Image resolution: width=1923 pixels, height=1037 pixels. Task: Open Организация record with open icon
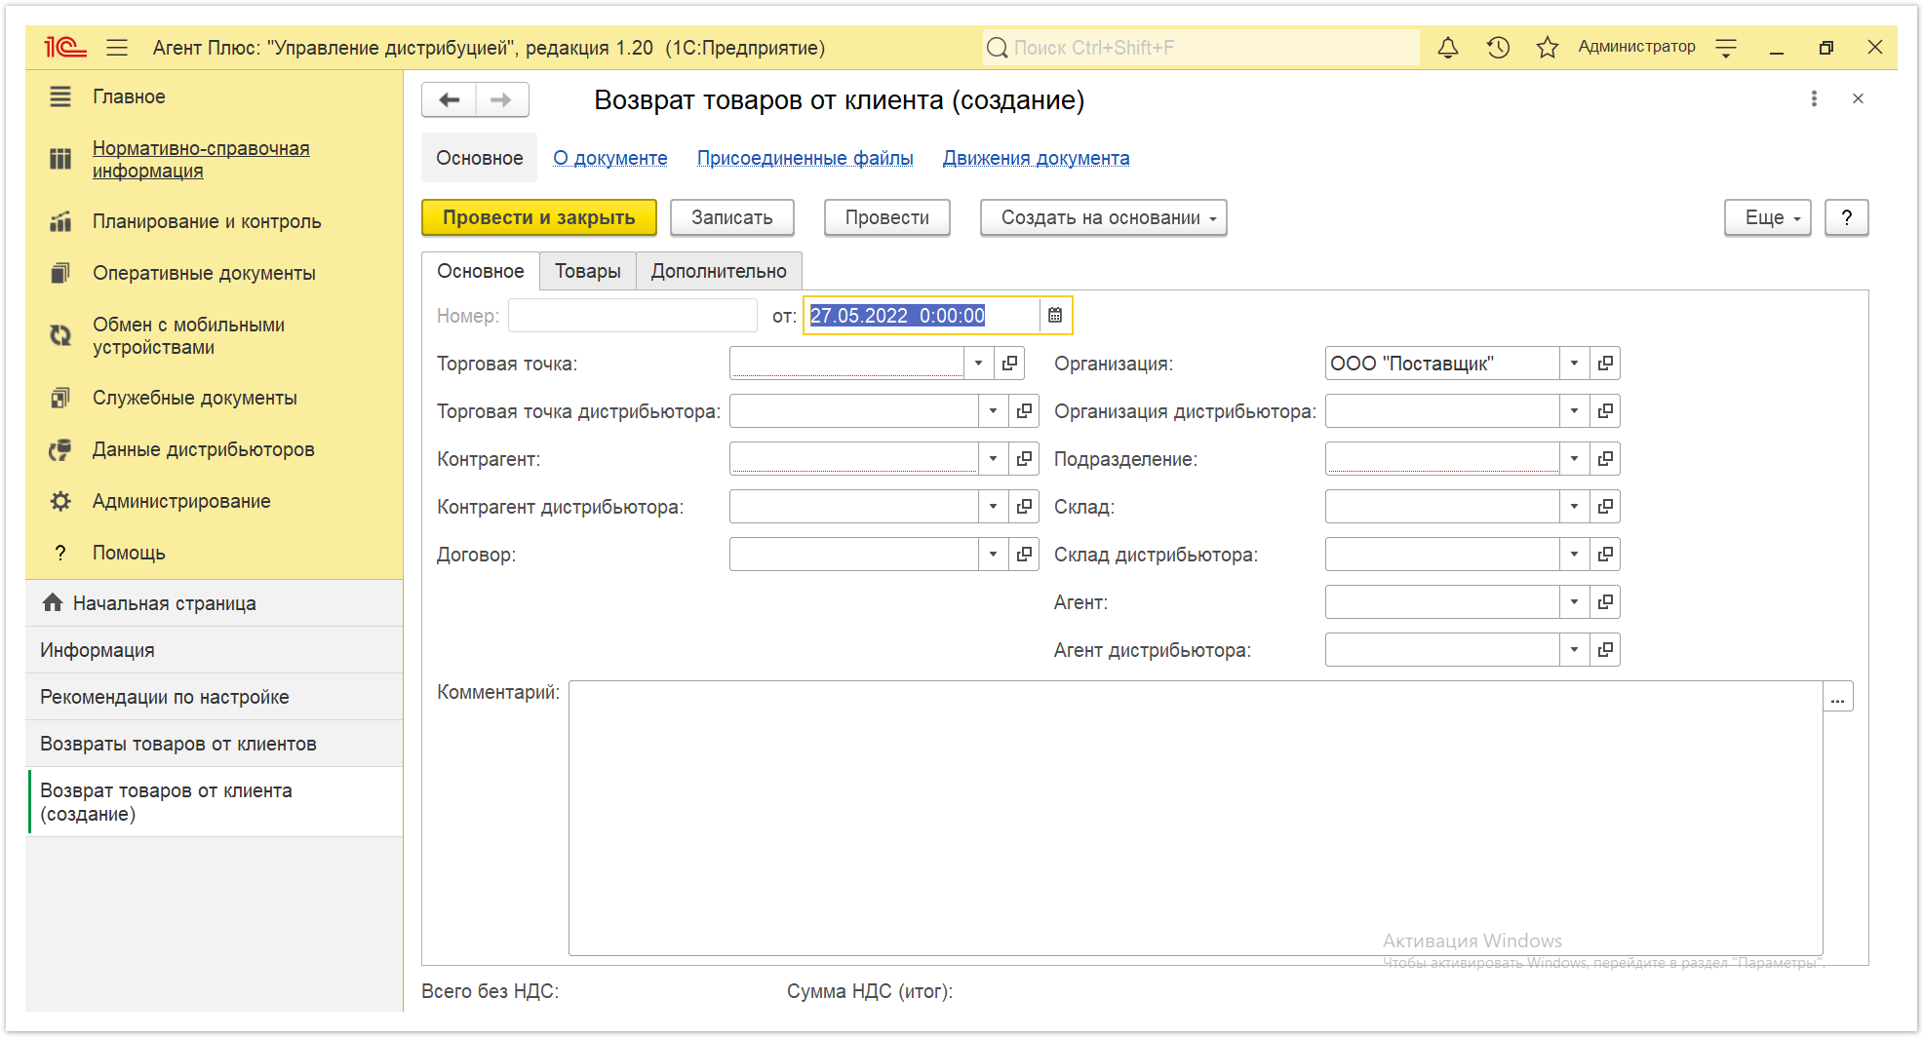[1605, 364]
